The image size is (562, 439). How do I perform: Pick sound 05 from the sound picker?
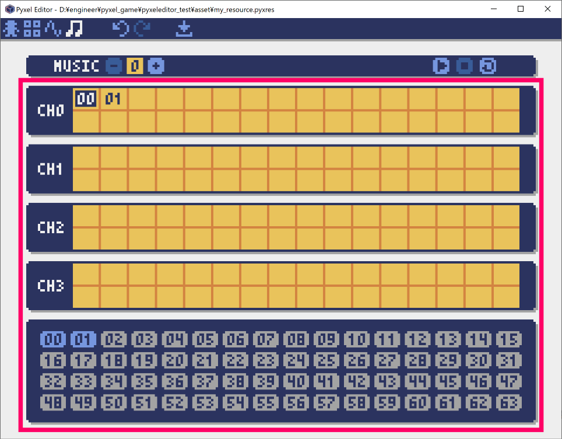205,339
